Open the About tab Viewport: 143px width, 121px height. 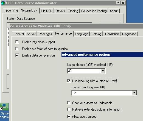click(114, 11)
